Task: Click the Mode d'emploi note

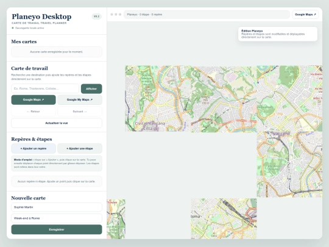Action: point(57,163)
